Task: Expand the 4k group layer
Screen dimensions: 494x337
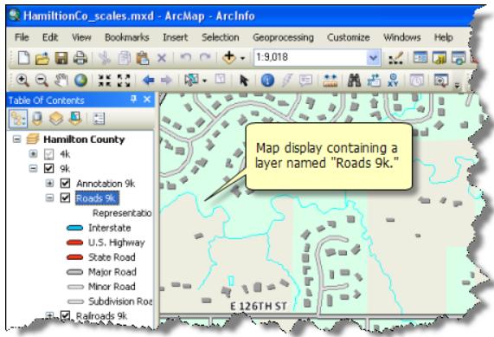Action: (33, 153)
